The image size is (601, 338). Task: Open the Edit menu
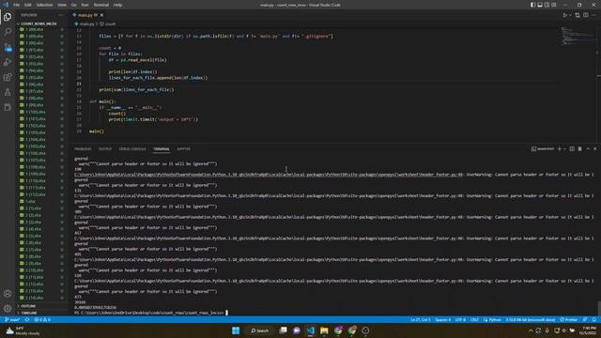28,5
